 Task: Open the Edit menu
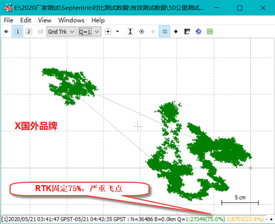[x=26, y=20]
